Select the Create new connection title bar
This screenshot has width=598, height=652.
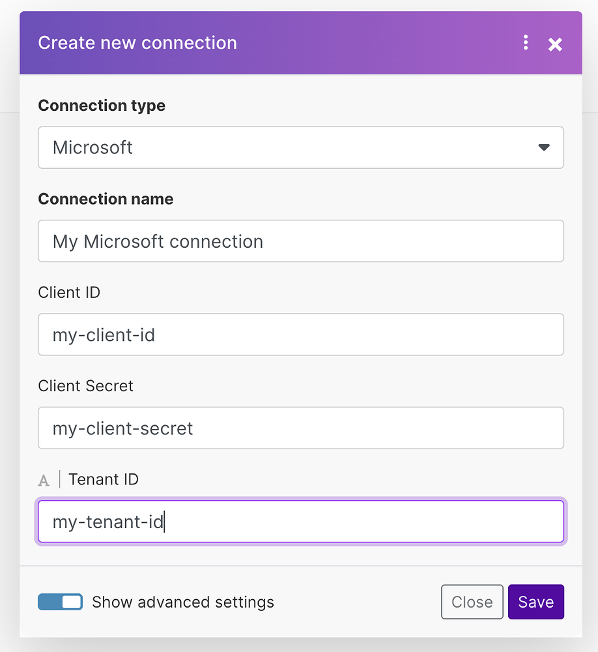pyautogui.click(x=137, y=43)
